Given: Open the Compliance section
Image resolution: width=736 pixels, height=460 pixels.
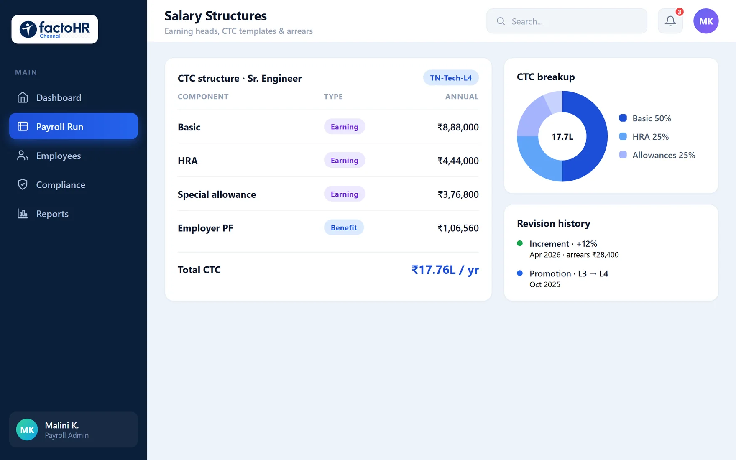Looking at the screenshot, I should [74, 184].
